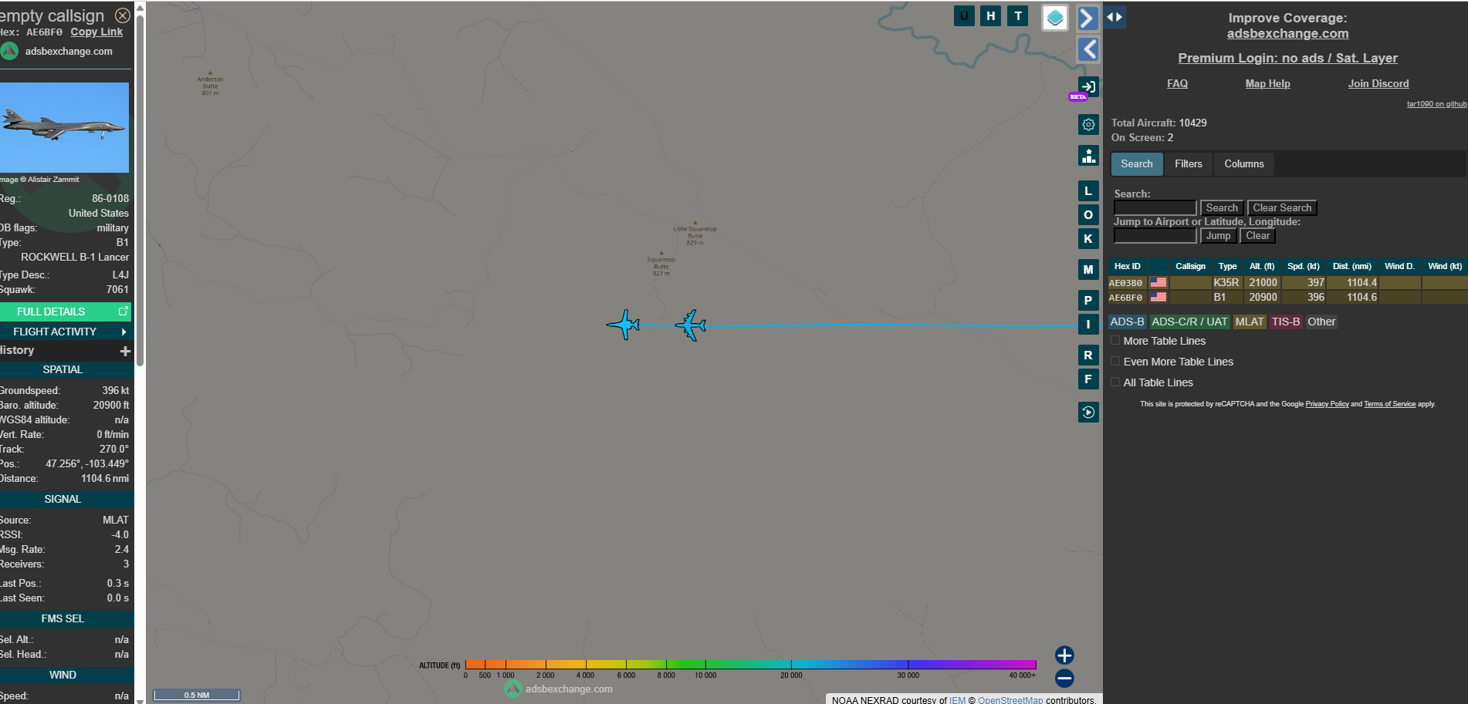Select table row AE0380 K35R

[x=1287, y=283]
